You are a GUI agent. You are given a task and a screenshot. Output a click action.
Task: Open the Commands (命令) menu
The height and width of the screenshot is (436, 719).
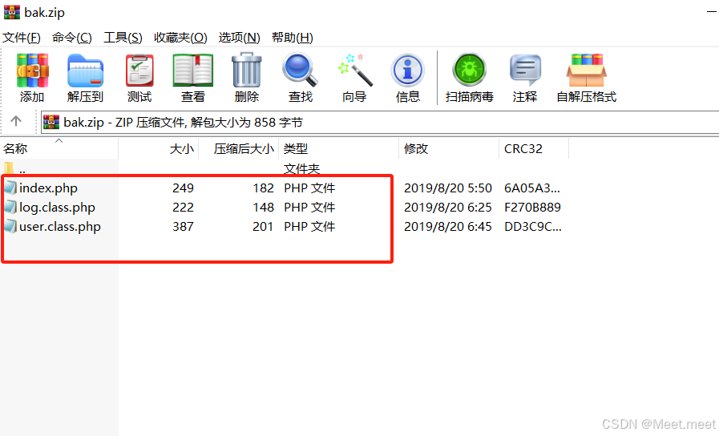[72, 38]
